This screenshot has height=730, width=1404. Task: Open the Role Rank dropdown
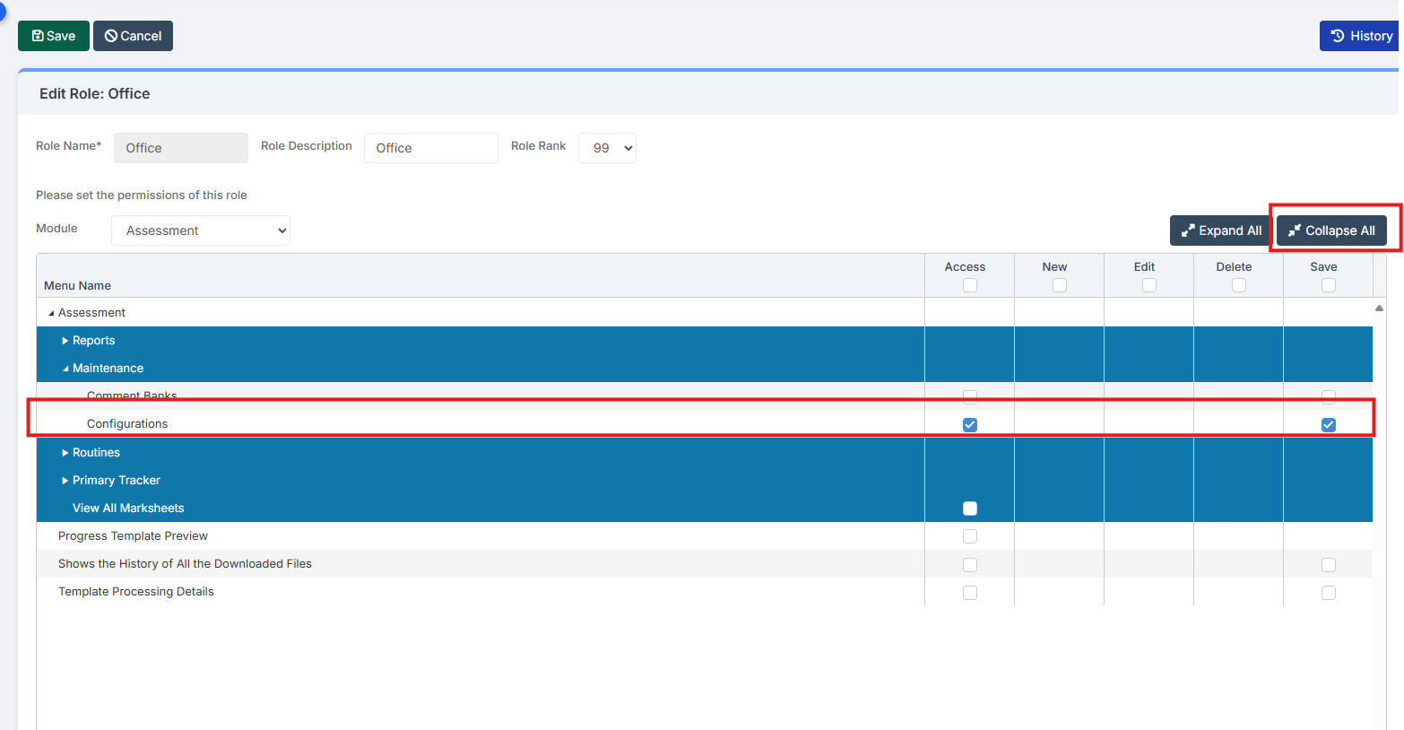[x=607, y=148]
